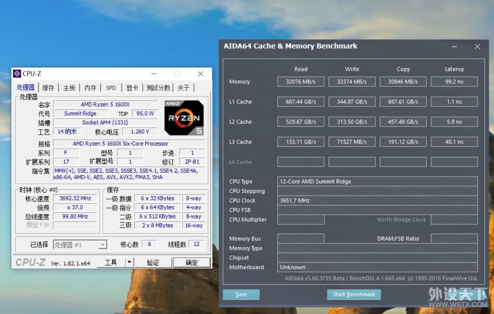494x314 pixels.
Task: Click the Save button in AIDA64
Action: click(x=241, y=294)
